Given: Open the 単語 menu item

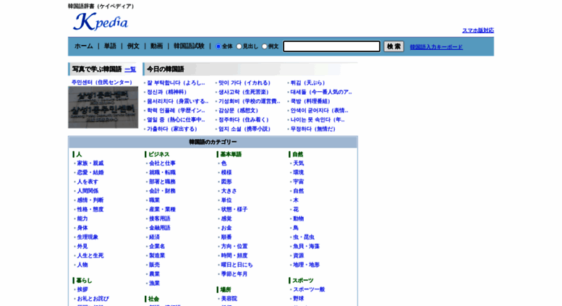Looking at the screenshot, I should point(110,46).
